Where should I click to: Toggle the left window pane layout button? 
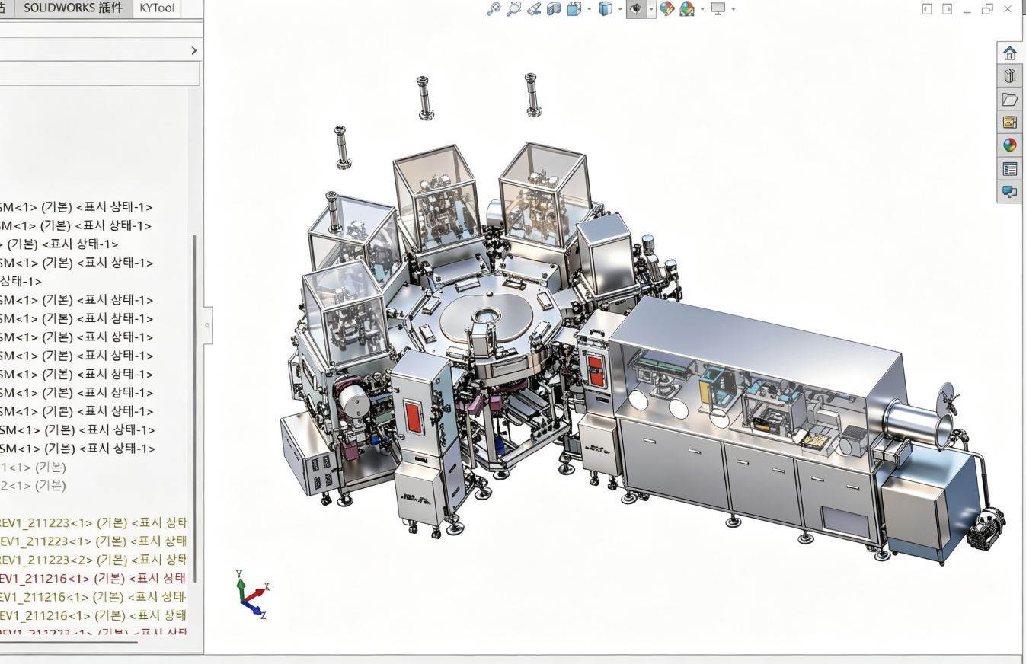[x=927, y=9]
